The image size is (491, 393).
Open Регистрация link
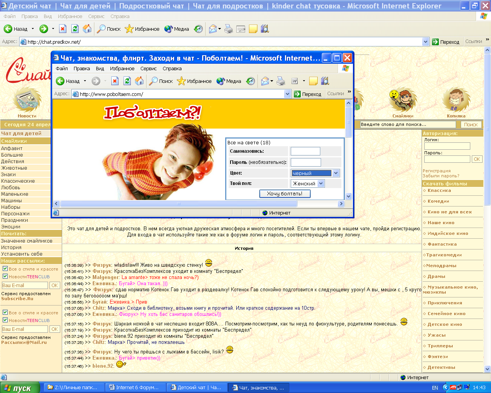437,171
